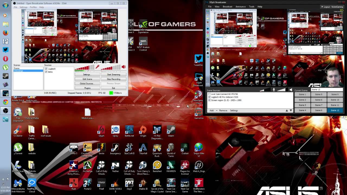
Task: Click Start Streaming in OBS
Action: coord(114,74)
